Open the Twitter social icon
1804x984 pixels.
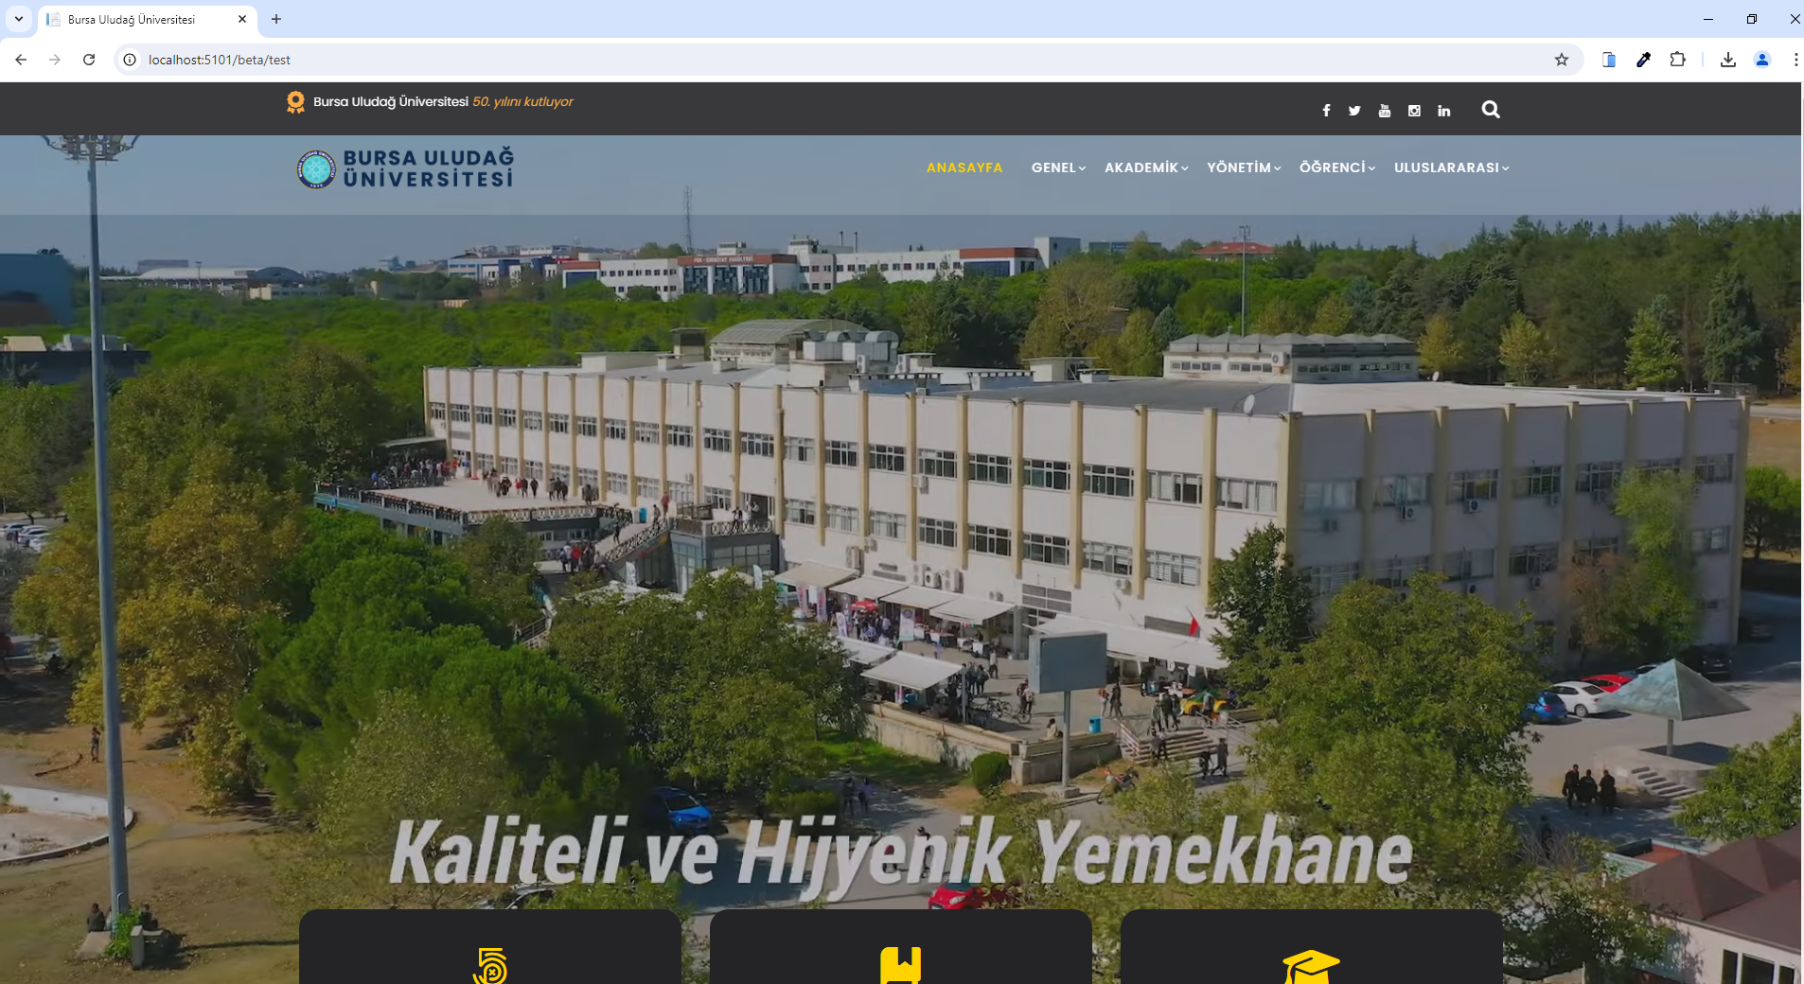coord(1354,111)
